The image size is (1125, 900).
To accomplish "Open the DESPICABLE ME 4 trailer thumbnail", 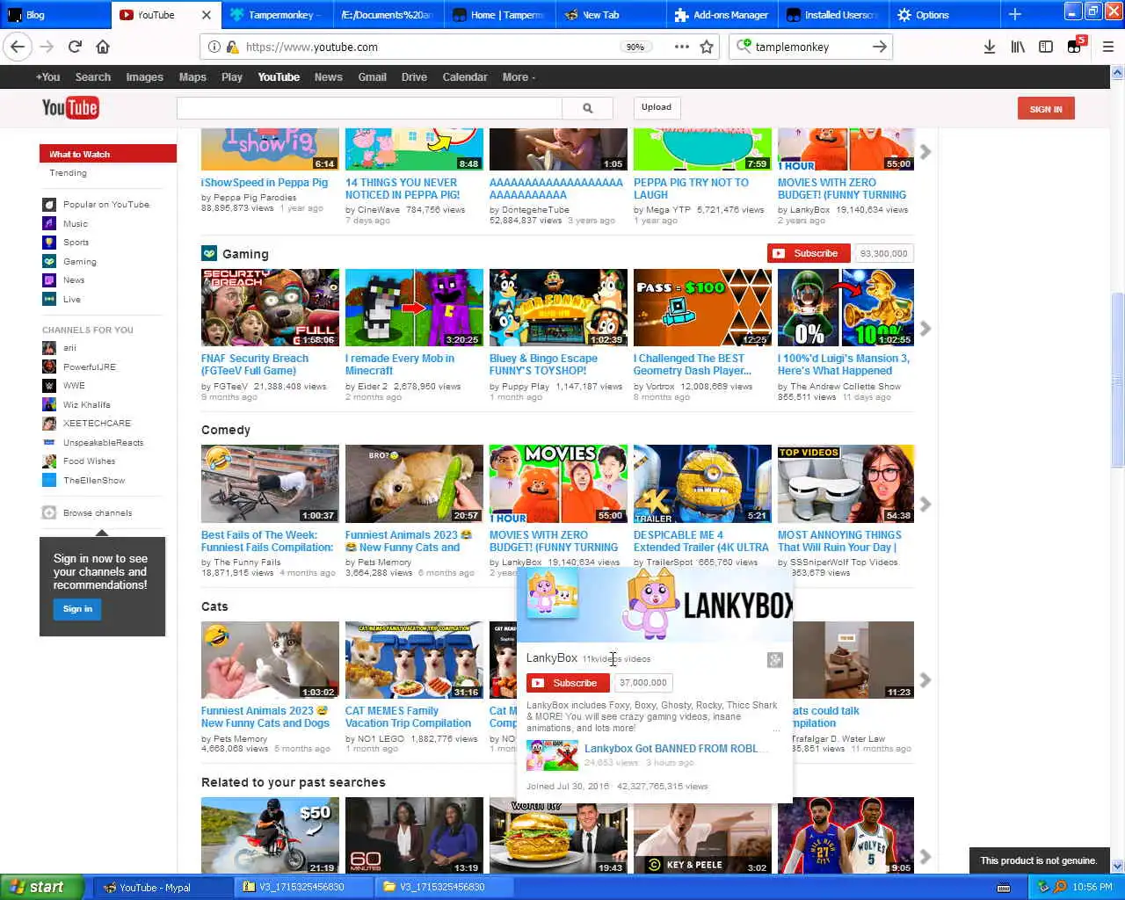I will point(702,483).
